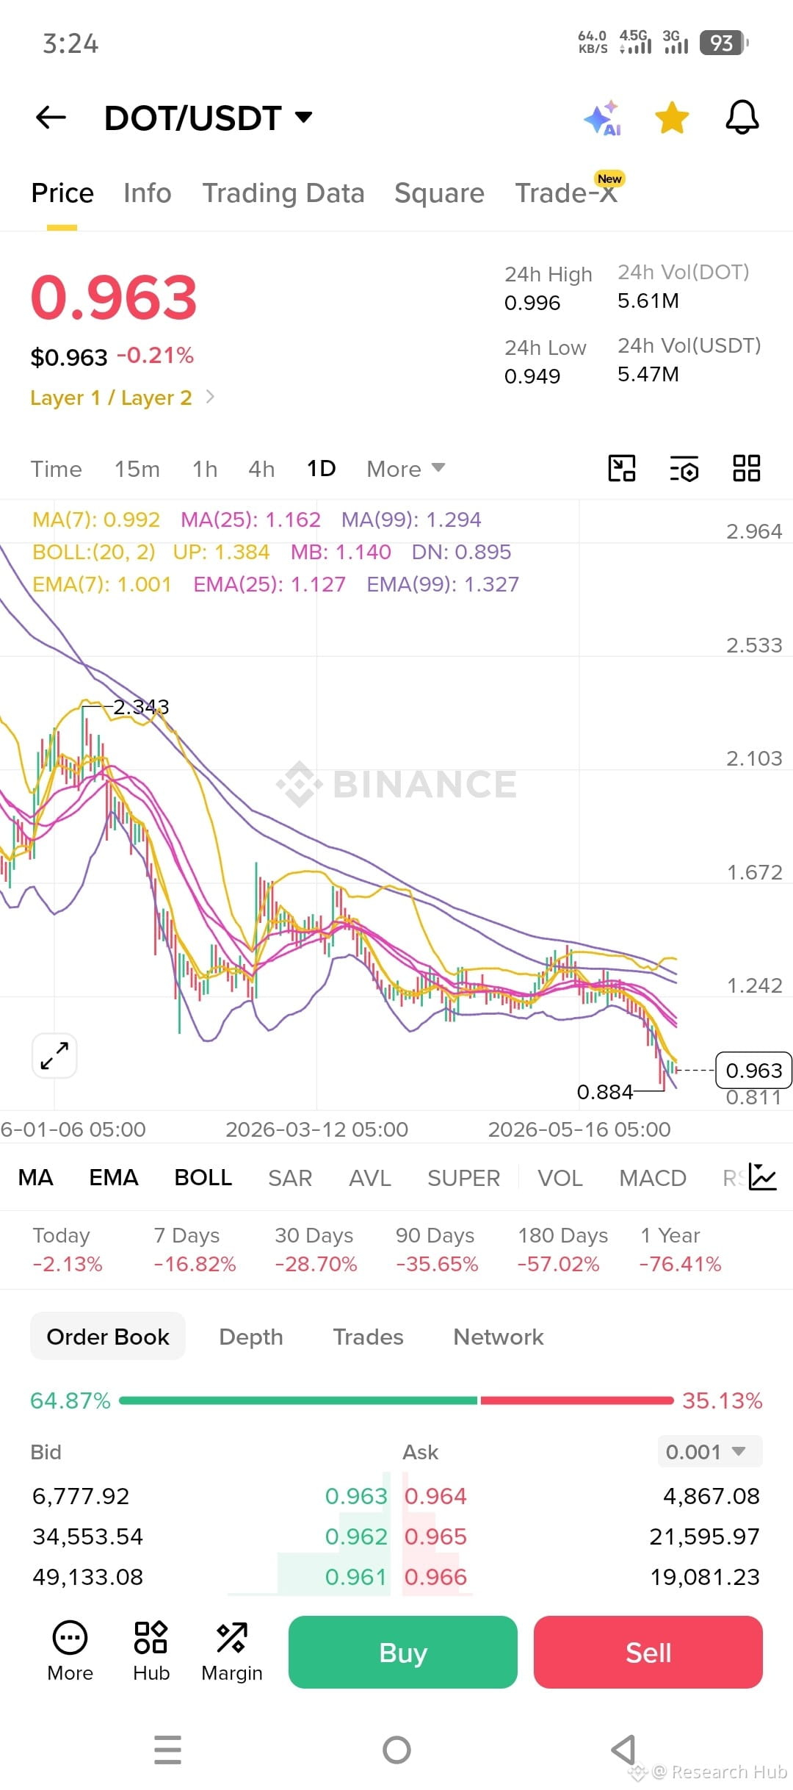Expand the More intervals dropdown
This screenshot has width=793, height=1790.
406,469
